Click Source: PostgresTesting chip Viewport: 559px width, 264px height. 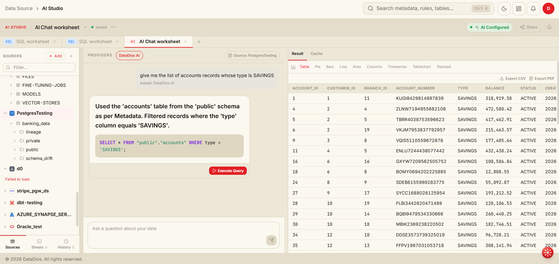(x=252, y=56)
